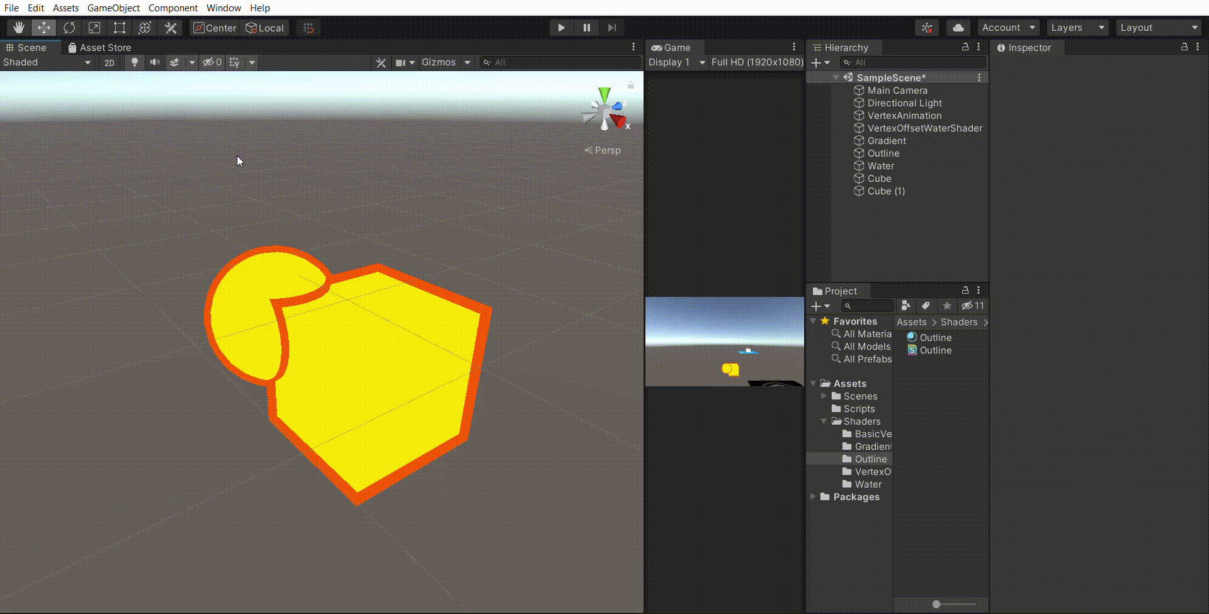Toggle pivot Center mode
This screenshot has width=1209, height=614.
(x=215, y=28)
